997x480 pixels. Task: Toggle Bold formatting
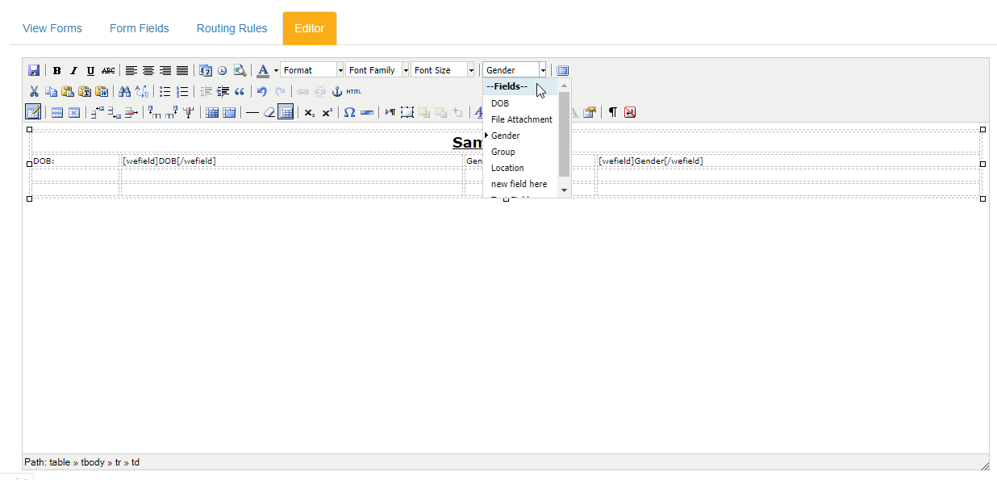56,70
